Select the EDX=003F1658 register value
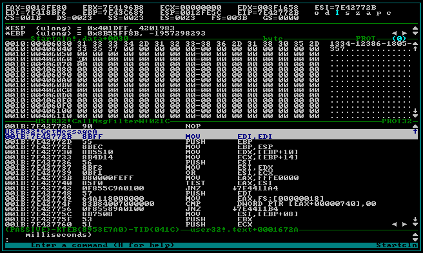 pos(268,8)
